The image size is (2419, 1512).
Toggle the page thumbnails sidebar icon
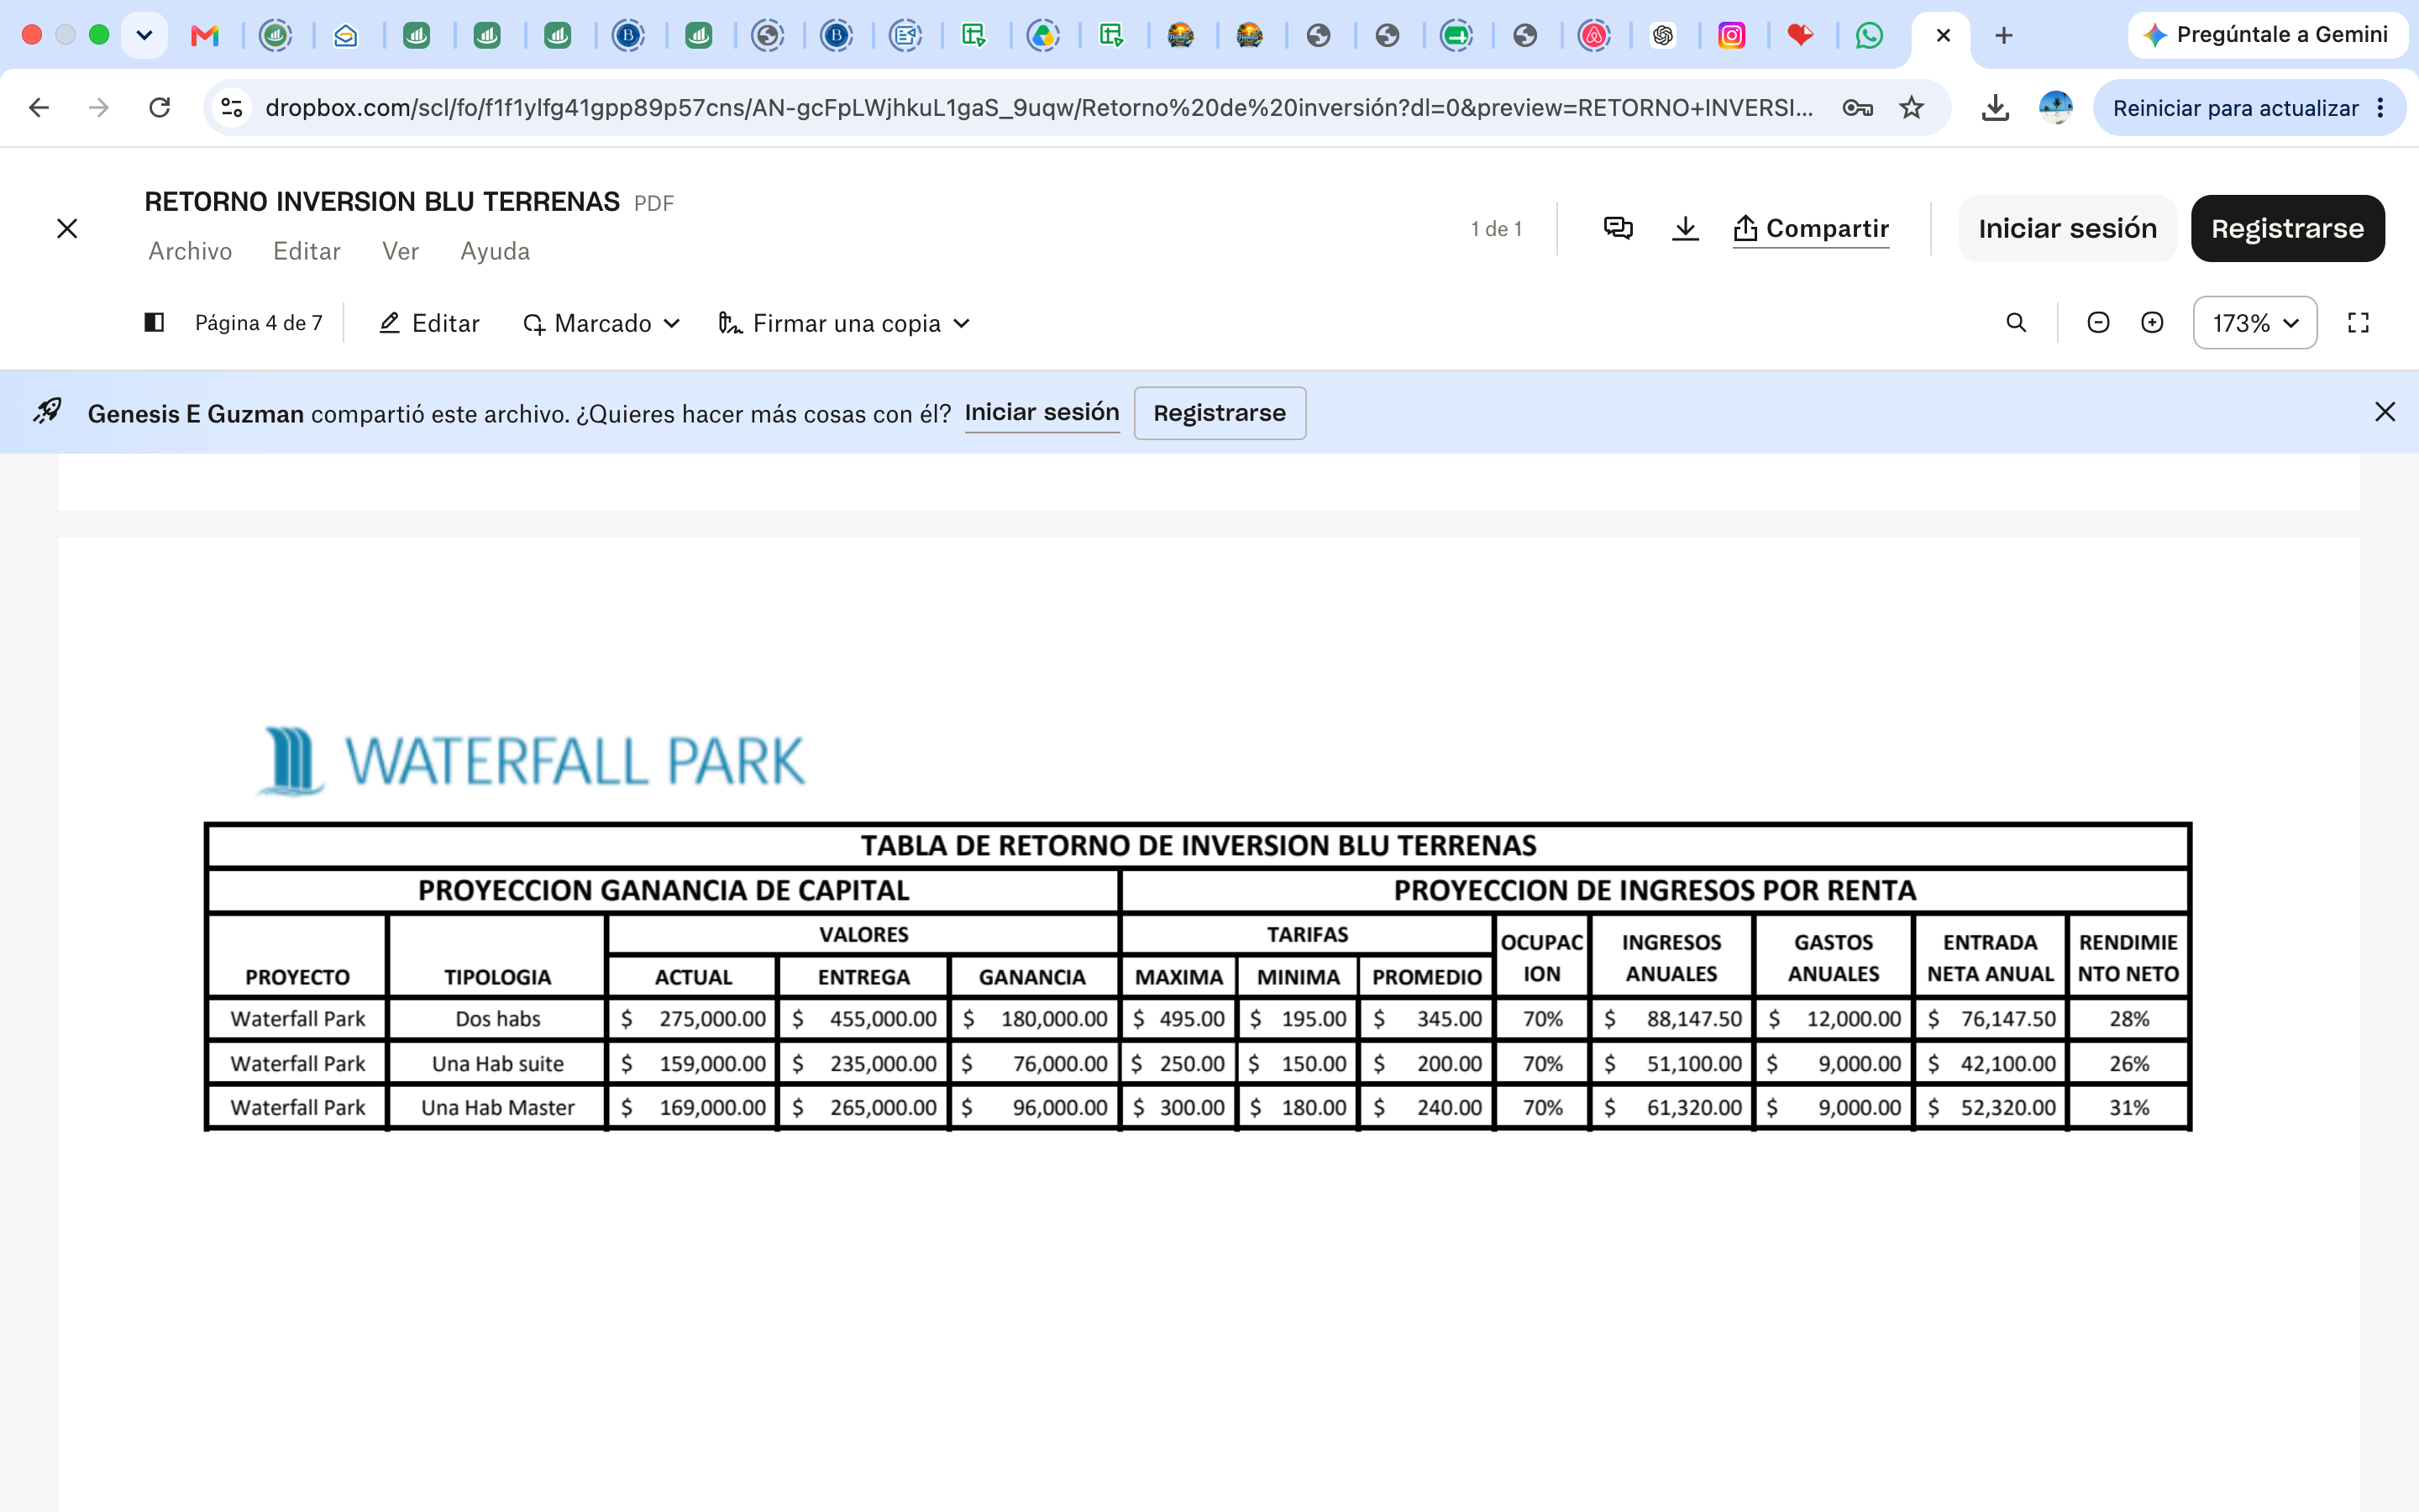point(154,322)
